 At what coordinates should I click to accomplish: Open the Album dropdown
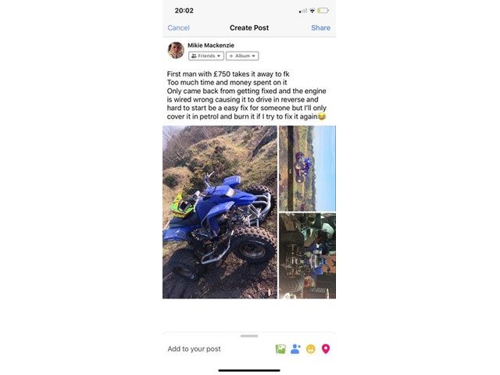(x=242, y=55)
